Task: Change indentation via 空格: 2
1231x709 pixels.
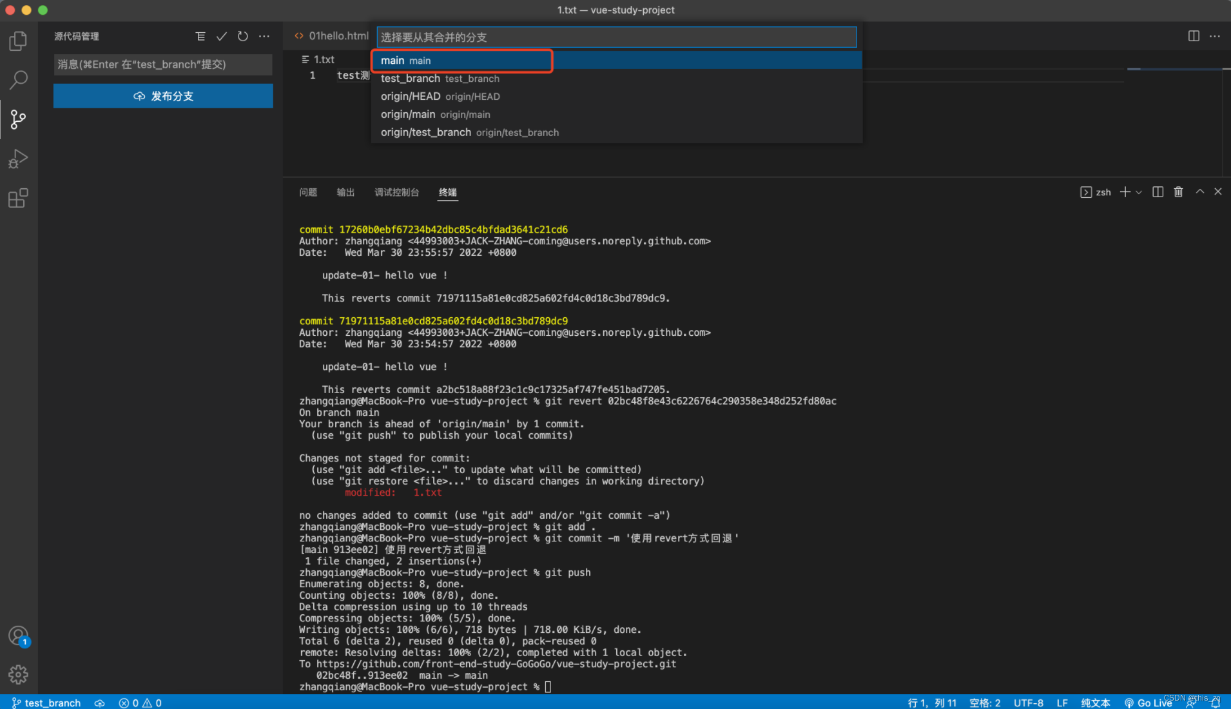Action: click(x=985, y=703)
